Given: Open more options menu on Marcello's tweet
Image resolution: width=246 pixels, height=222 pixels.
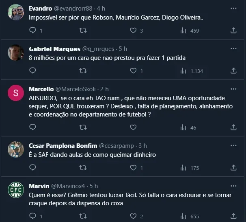Looking at the screenshot, I should (233, 89).
